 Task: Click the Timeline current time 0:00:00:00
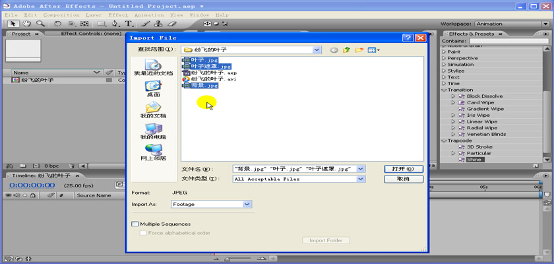pyautogui.click(x=32, y=185)
